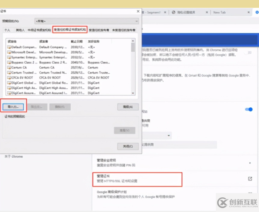The width and height of the screenshot is (259, 212).
Task: Open Manage certificates (管理证书) in Chrome settings
Action: tap(137, 179)
